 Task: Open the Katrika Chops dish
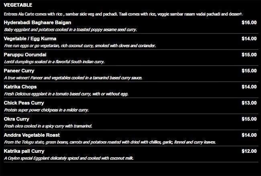pos(20,86)
